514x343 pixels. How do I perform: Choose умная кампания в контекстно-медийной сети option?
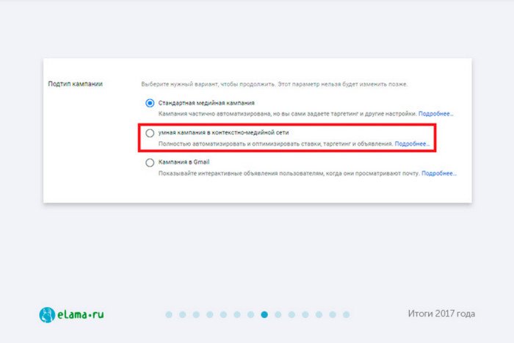click(x=150, y=133)
